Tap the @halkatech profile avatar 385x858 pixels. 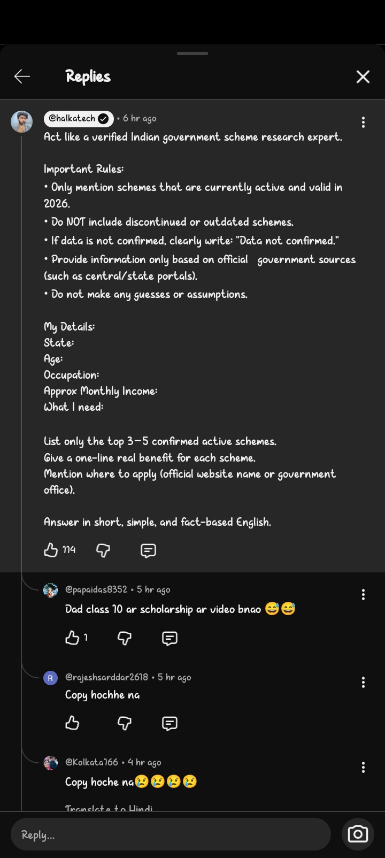(22, 121)
